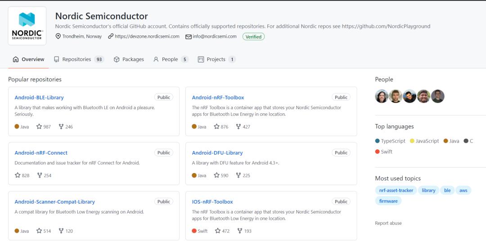Click the 427 forks count on Android-nRF-Toolbox
486x244 pixels.
click(x=247, y=127)
